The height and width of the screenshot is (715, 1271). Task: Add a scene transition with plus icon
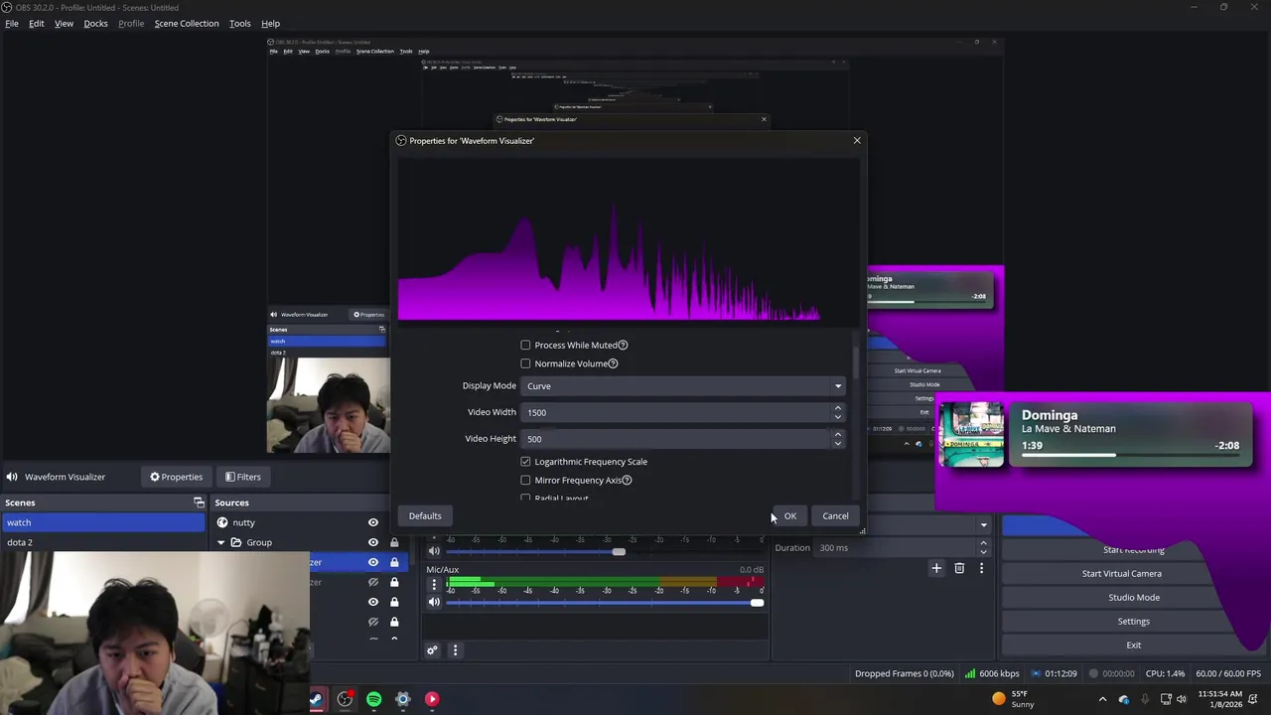pos(936,568)
